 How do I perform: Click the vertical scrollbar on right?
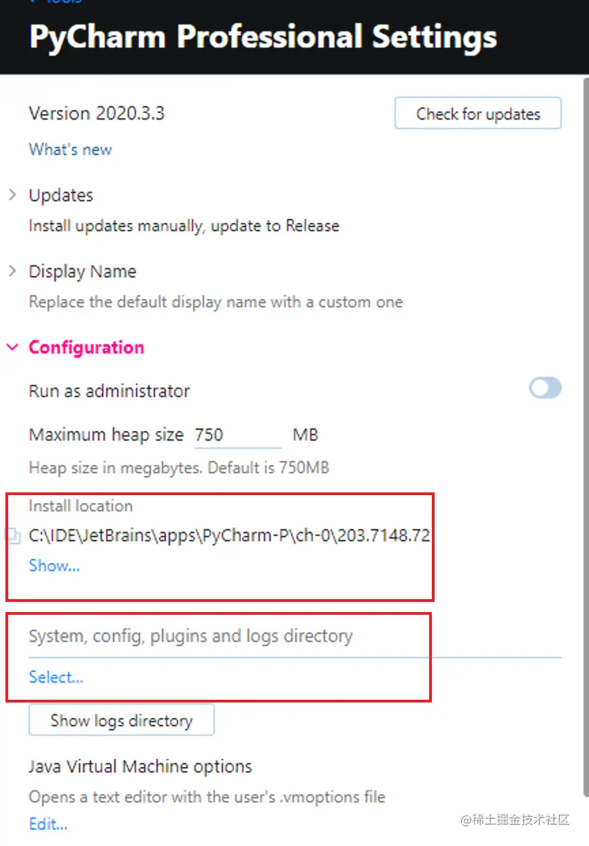586,435
